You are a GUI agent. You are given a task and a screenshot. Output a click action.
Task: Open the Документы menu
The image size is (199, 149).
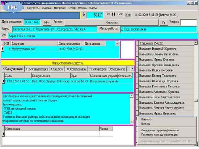33,8
